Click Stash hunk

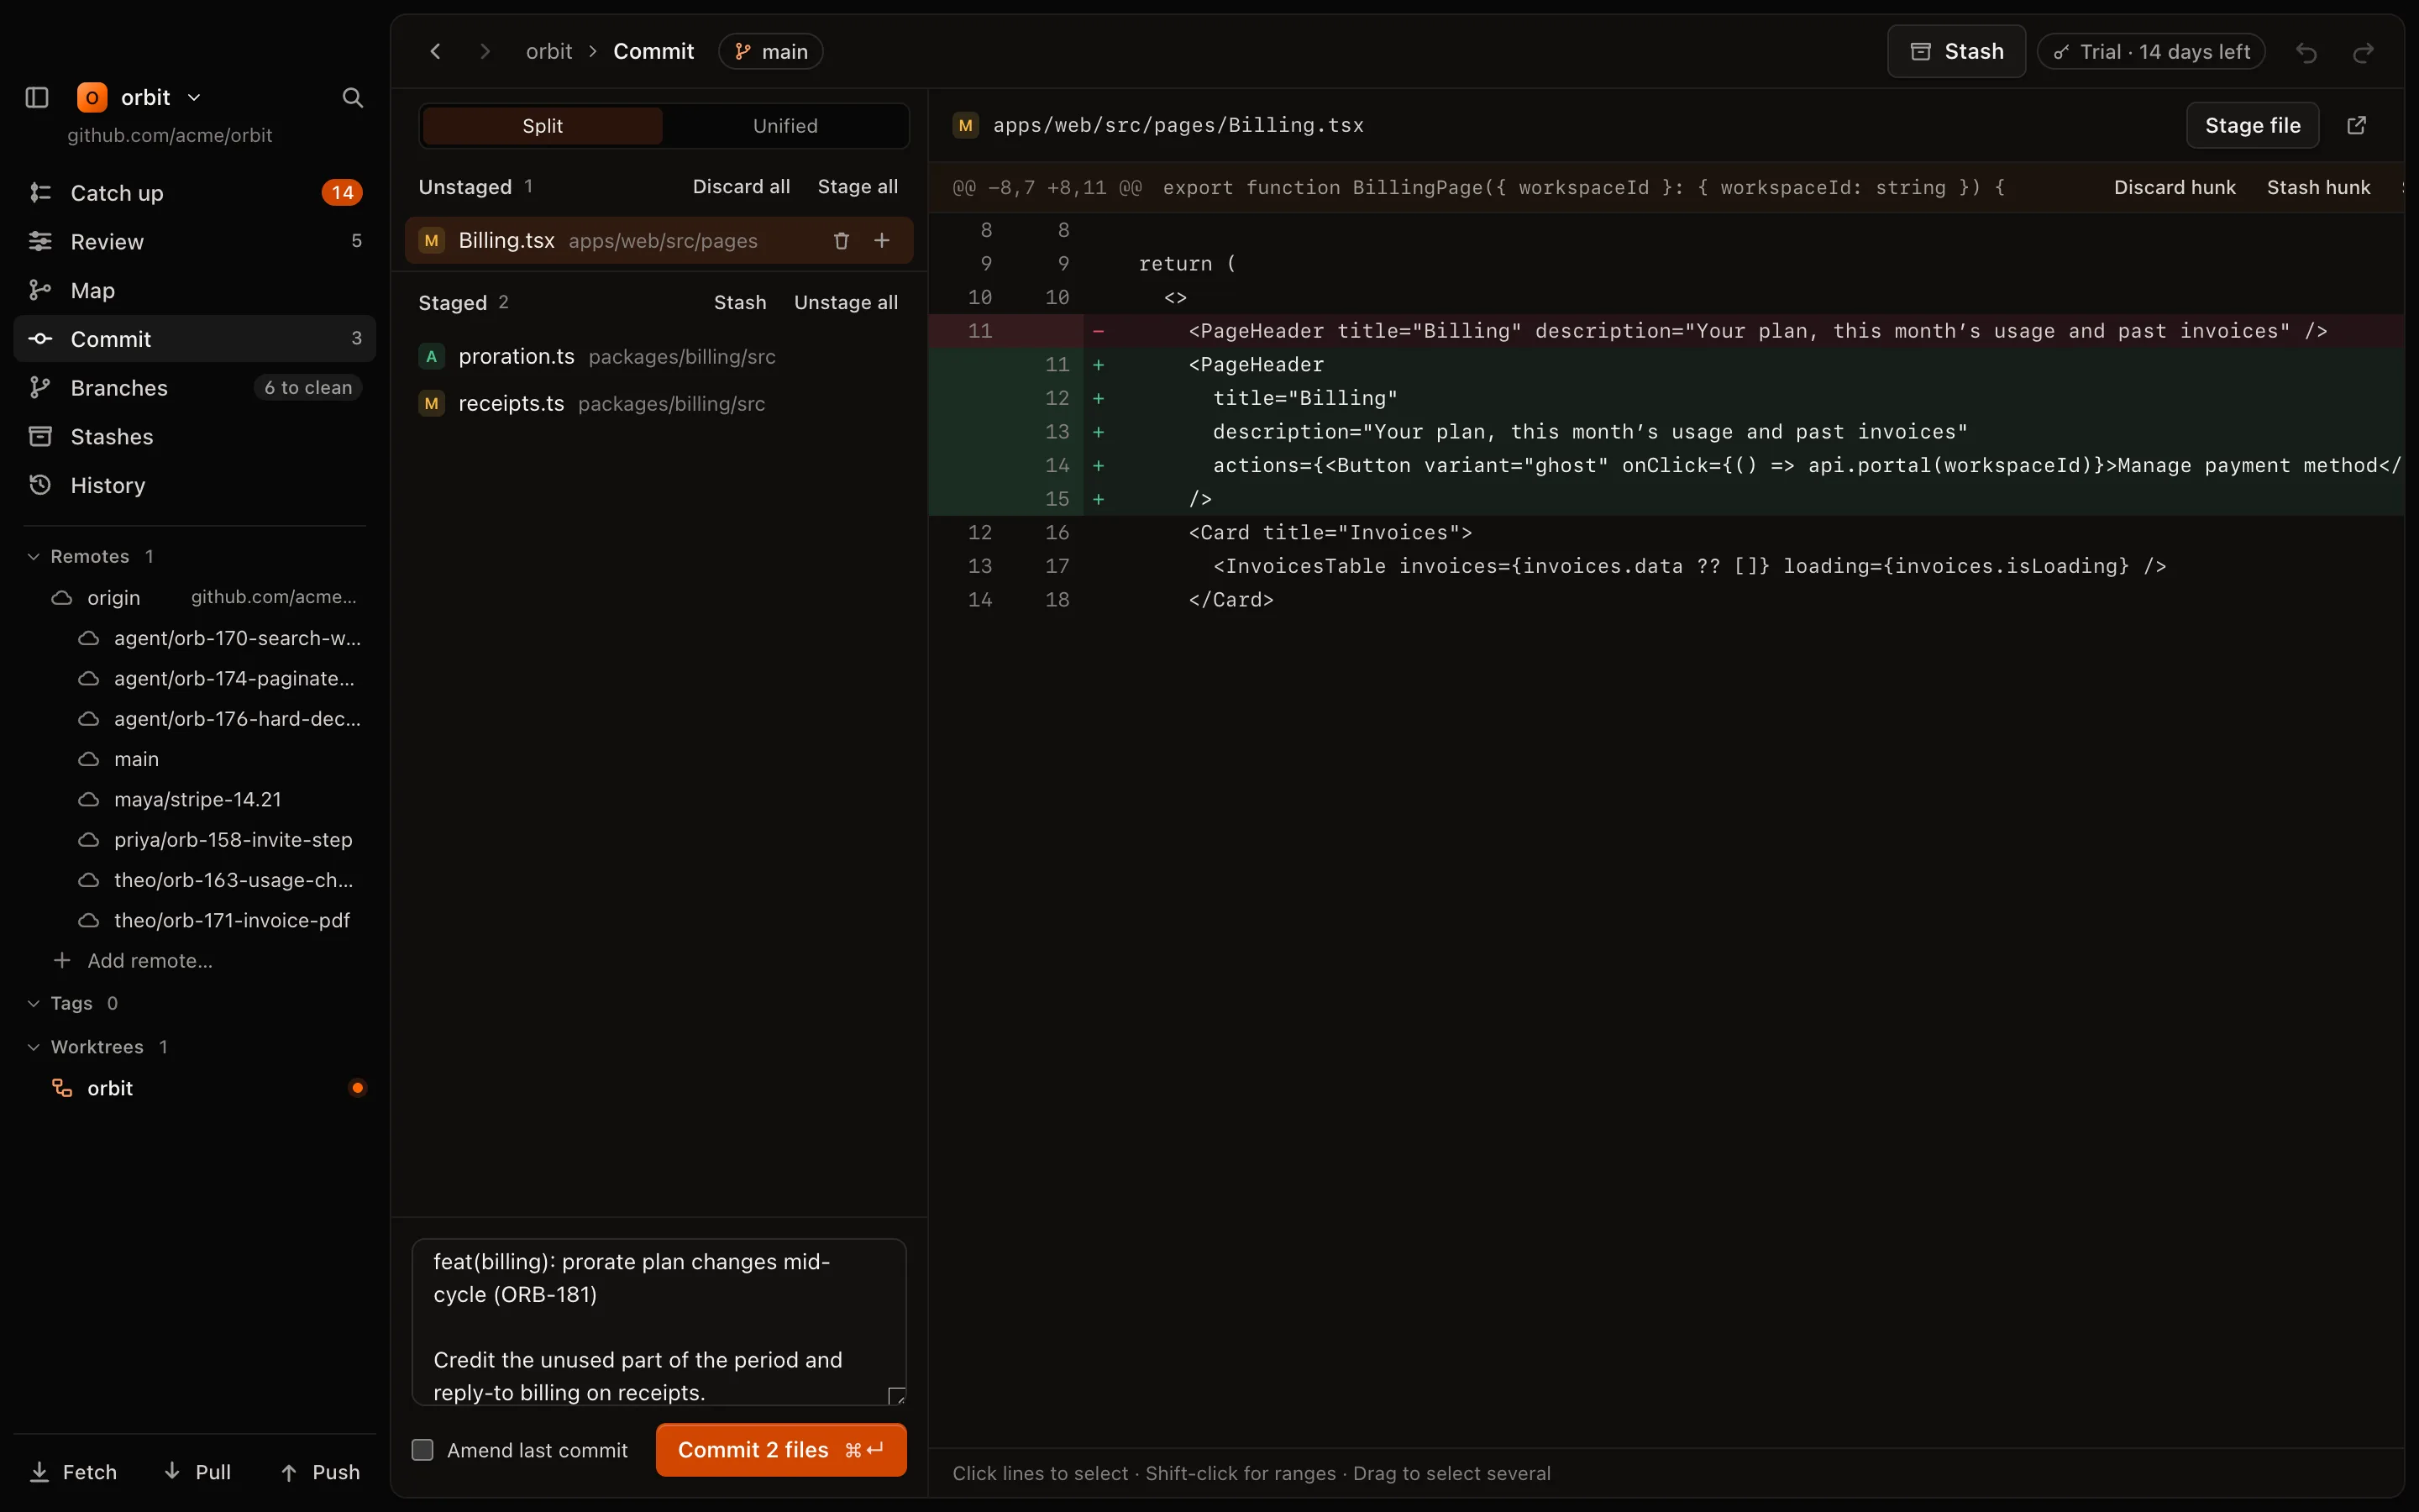(2318, 187)
